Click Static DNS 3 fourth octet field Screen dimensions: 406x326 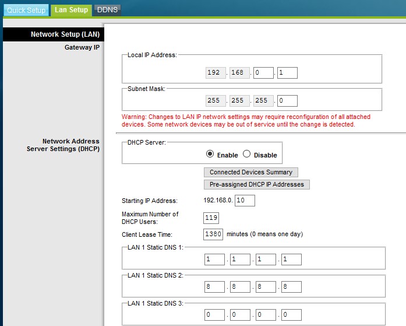[291, 315]
